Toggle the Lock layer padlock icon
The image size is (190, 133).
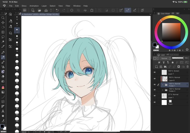173,62
